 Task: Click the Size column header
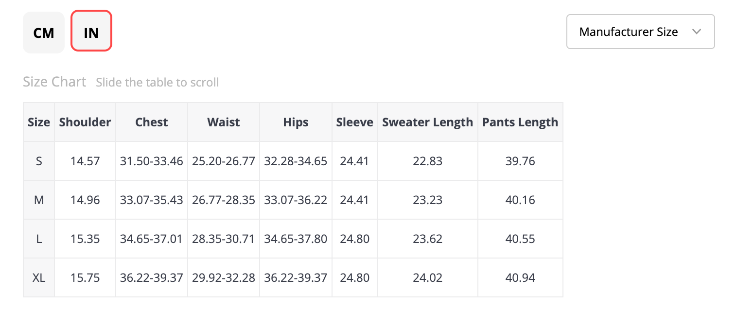click(x=39, y=122)
